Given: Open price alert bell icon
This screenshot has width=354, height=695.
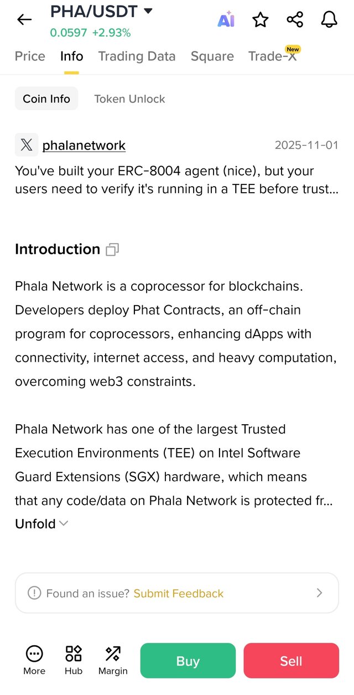Looking at the screenshot, I should click(x=329, y=20).
